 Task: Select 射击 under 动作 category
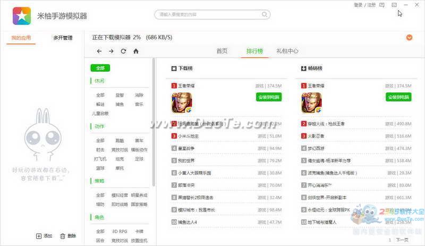100,150
